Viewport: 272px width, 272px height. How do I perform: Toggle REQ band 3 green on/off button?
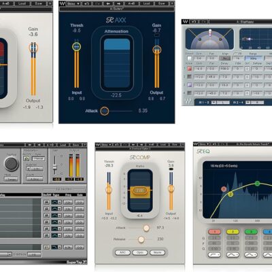click(251, 232)
